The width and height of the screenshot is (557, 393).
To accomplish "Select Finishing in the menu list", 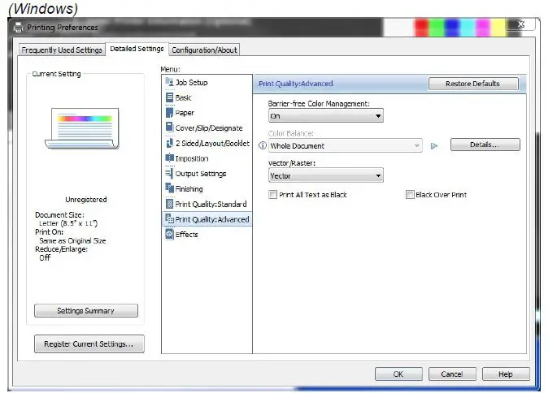I will point(207,188).
